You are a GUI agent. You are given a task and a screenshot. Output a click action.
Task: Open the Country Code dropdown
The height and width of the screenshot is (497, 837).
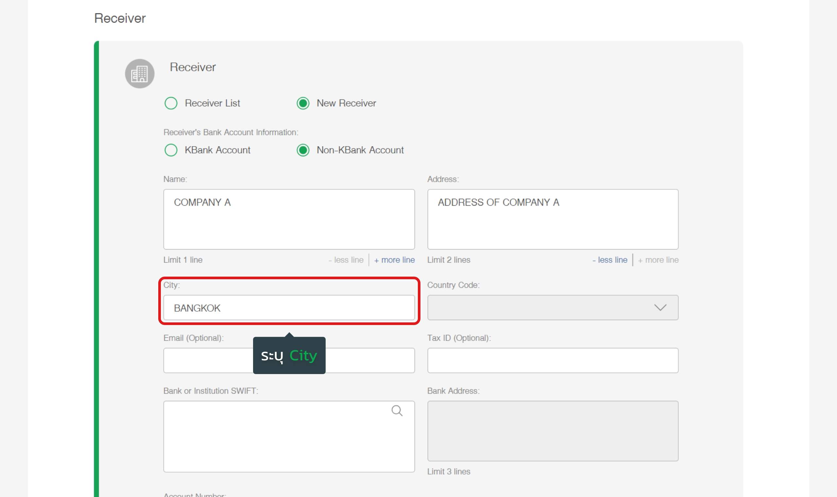pyautogui.click(x=553, y=307)
